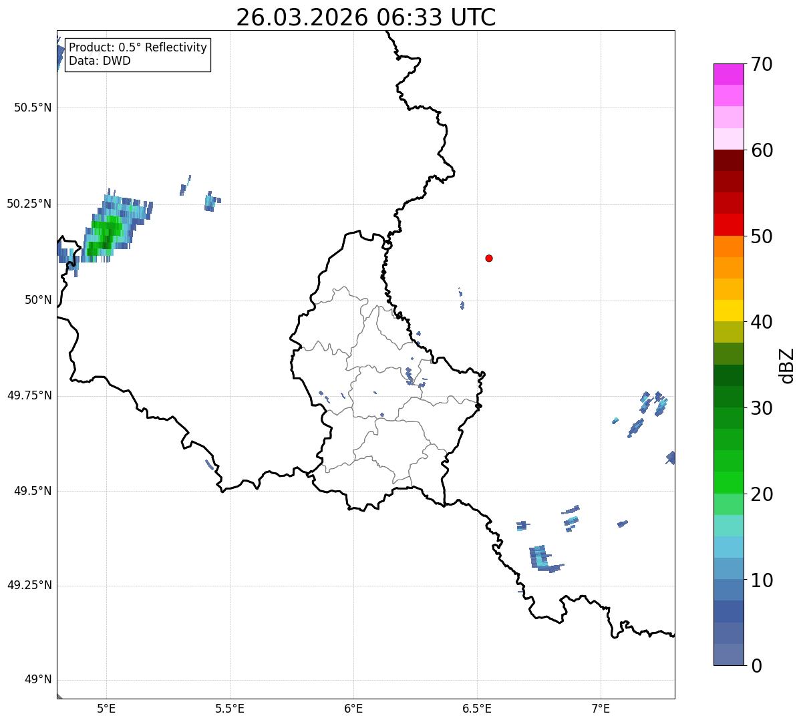803x722 pixels.
Task: Click the Data: DWD label
Action: coord(100,61)
